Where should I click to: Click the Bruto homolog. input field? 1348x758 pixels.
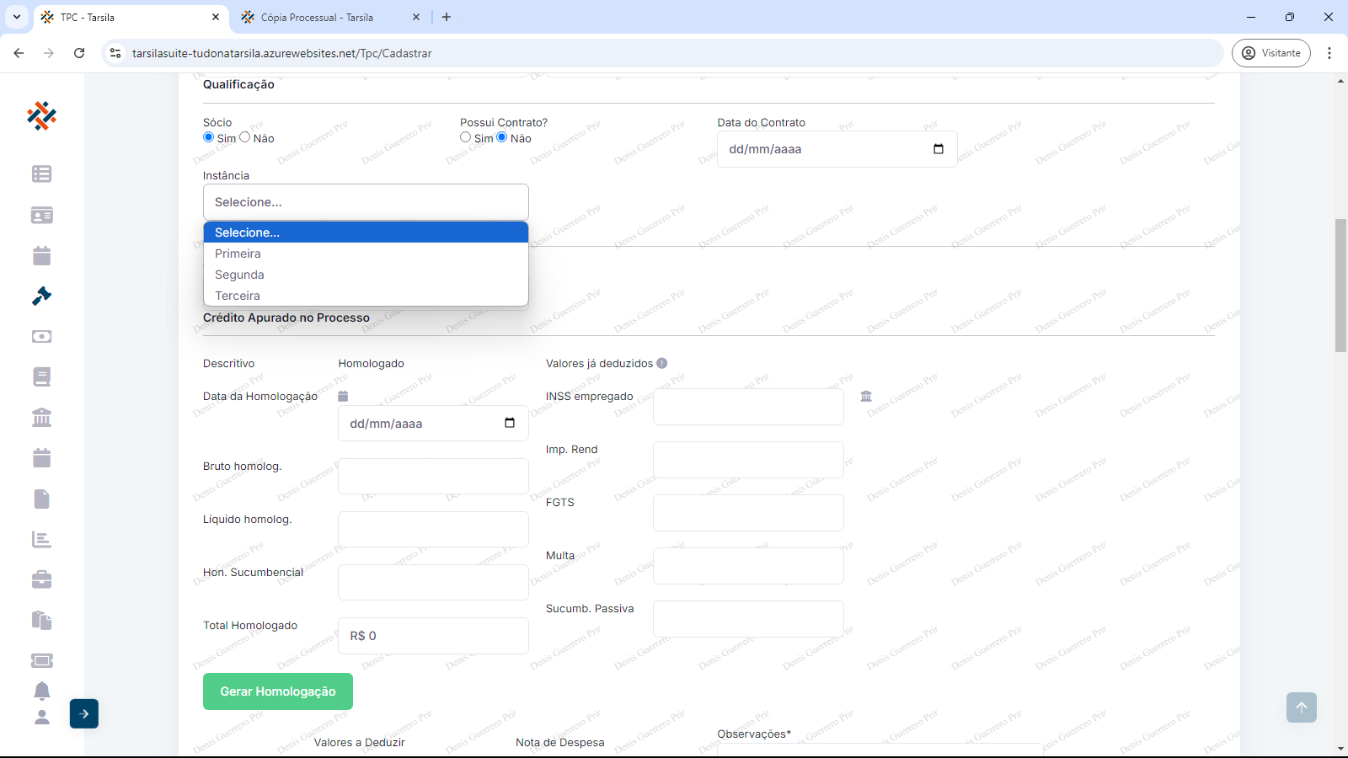433,476
